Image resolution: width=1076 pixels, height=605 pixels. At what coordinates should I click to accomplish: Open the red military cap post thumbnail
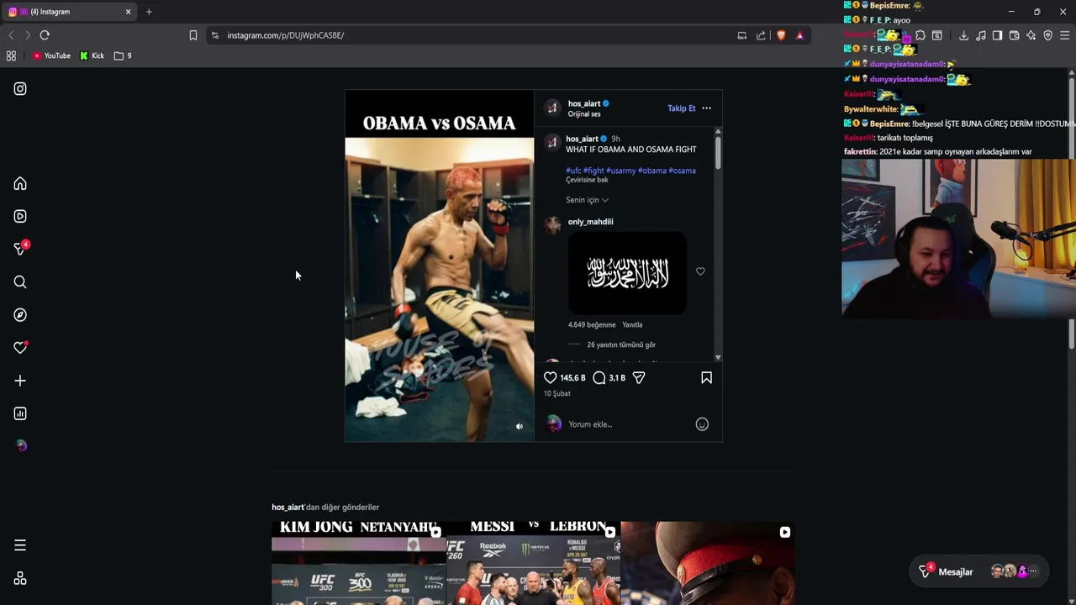[708, 563]
